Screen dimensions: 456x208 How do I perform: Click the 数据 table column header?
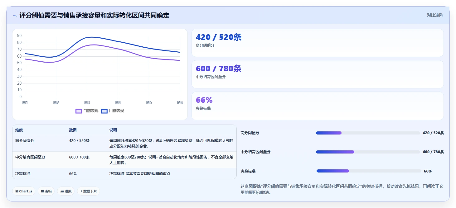coord(73,130)
